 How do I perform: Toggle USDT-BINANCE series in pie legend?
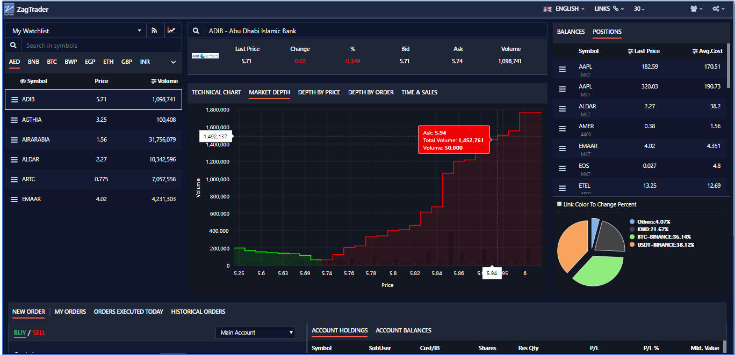(x=662, y=245)
